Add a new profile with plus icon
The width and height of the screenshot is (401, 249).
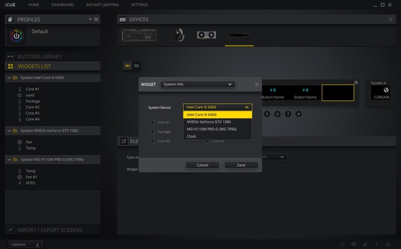[x=90, y=19]
